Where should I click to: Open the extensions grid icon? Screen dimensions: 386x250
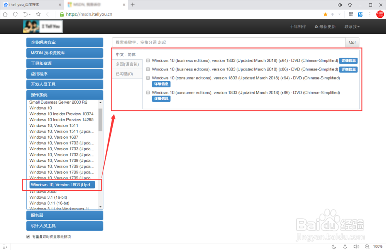click(351, 14)
